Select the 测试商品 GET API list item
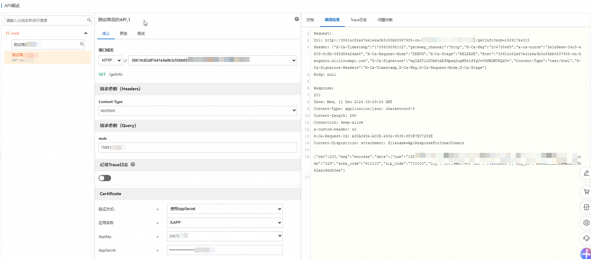The height and width of the screenshot is (259, 591). [47, 58]
